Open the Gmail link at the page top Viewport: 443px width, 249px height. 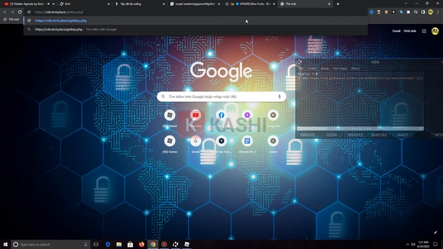(396, 31)
